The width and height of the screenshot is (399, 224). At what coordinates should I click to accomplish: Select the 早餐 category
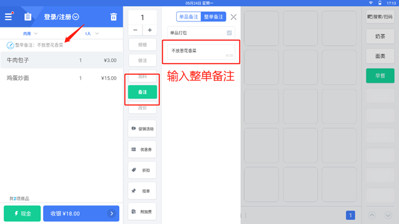click(380, 75)
